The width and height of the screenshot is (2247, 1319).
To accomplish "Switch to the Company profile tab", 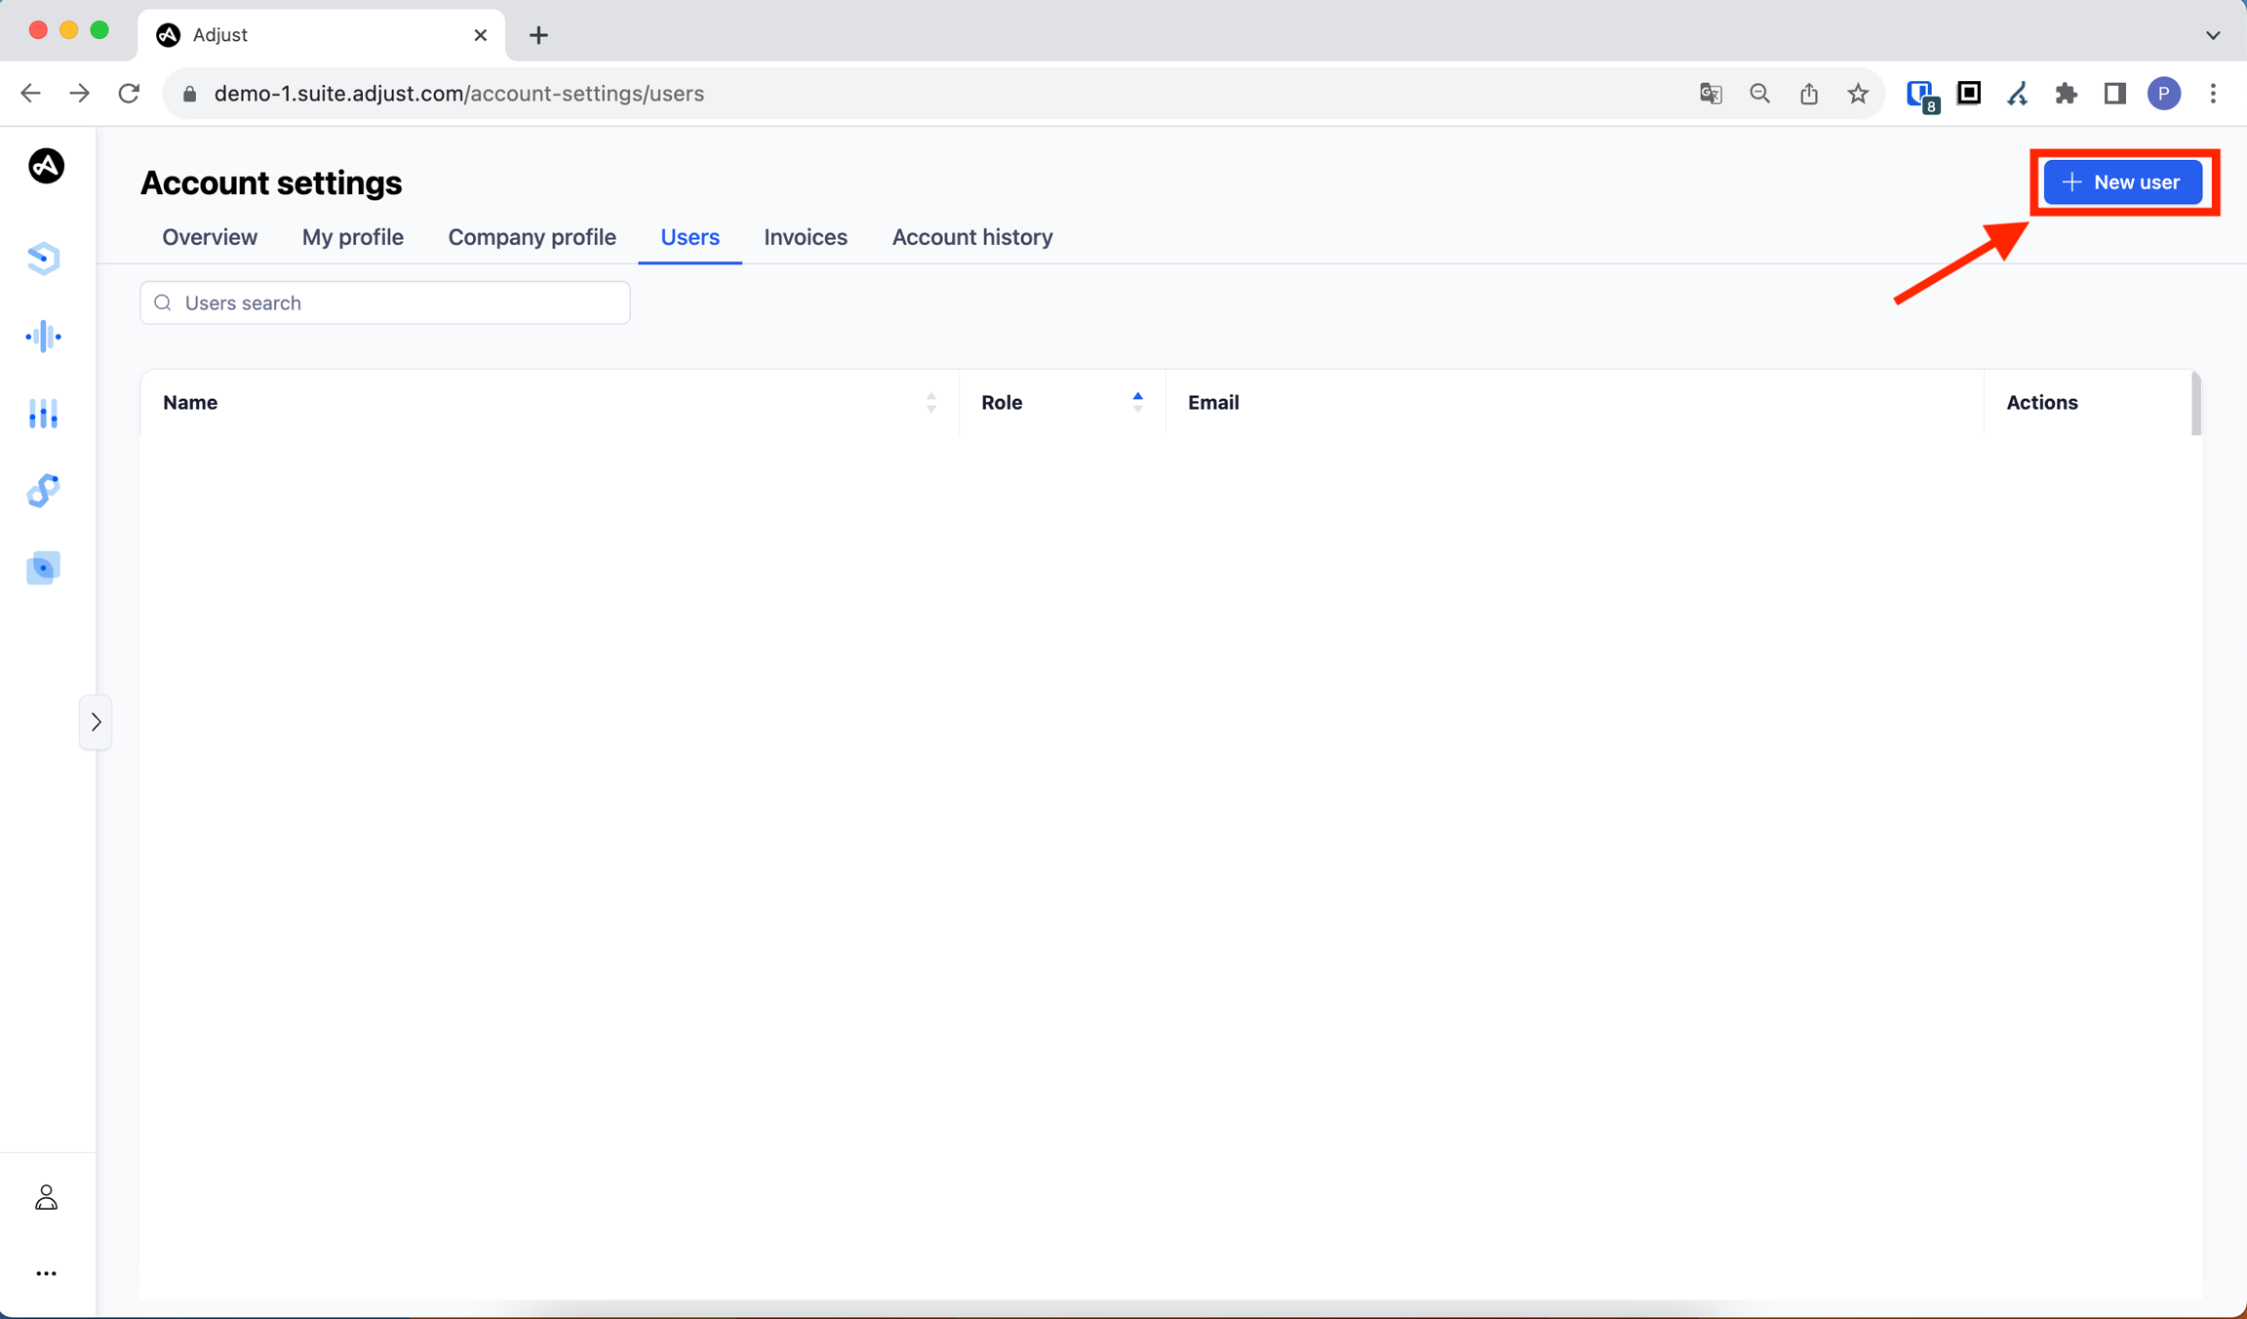I will [532, 237].
